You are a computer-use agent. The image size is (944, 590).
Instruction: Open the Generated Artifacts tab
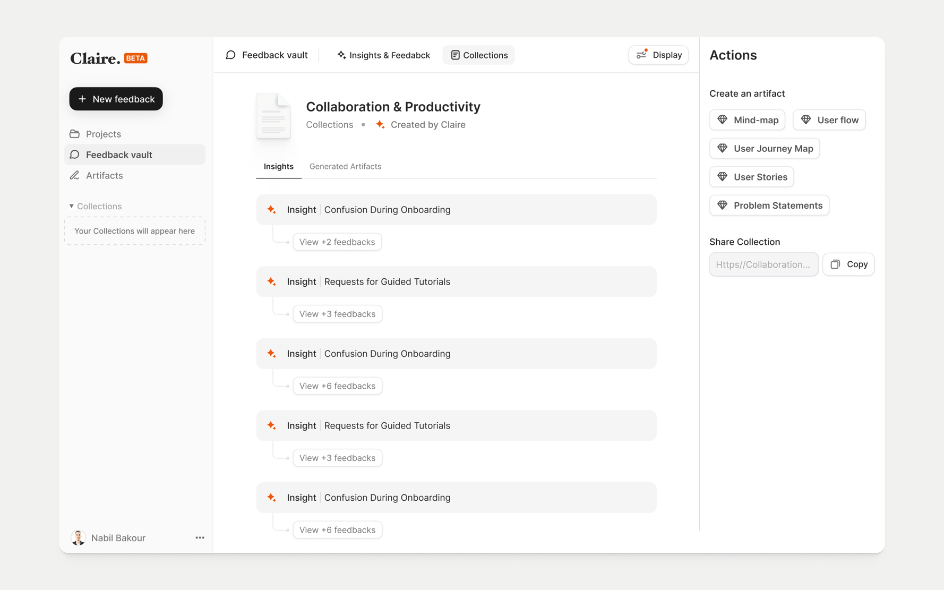[x=345, y=167]
